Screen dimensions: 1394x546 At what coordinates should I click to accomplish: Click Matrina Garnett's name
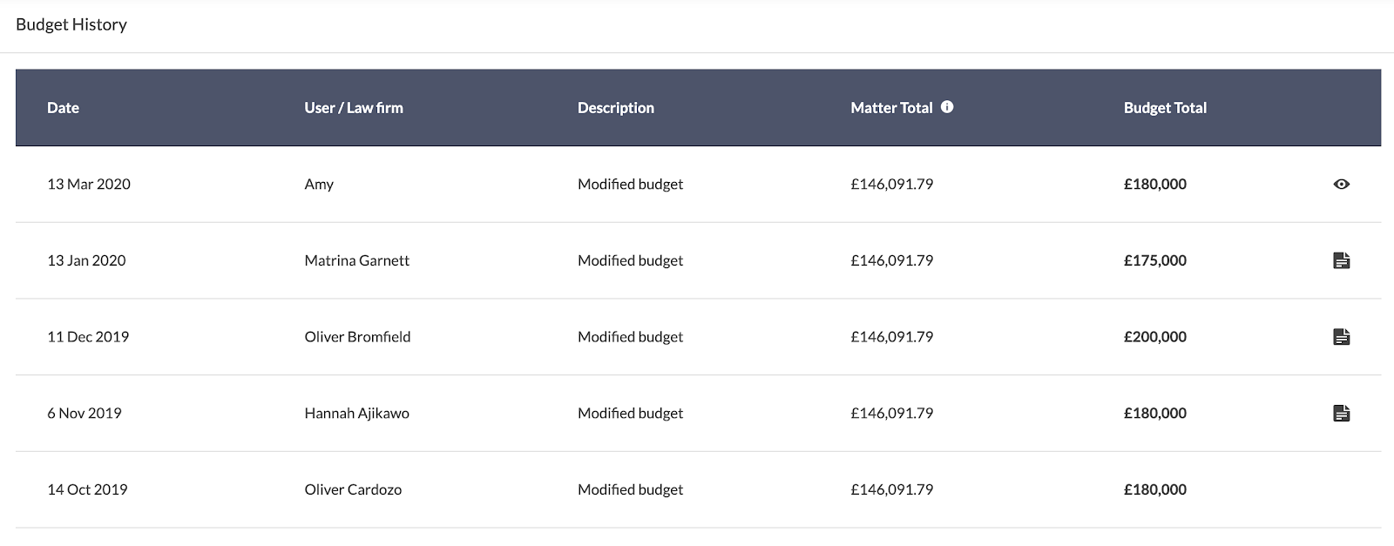[357, 260]
